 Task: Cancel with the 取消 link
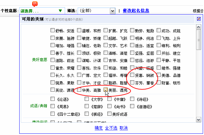[x=123, y=128]
